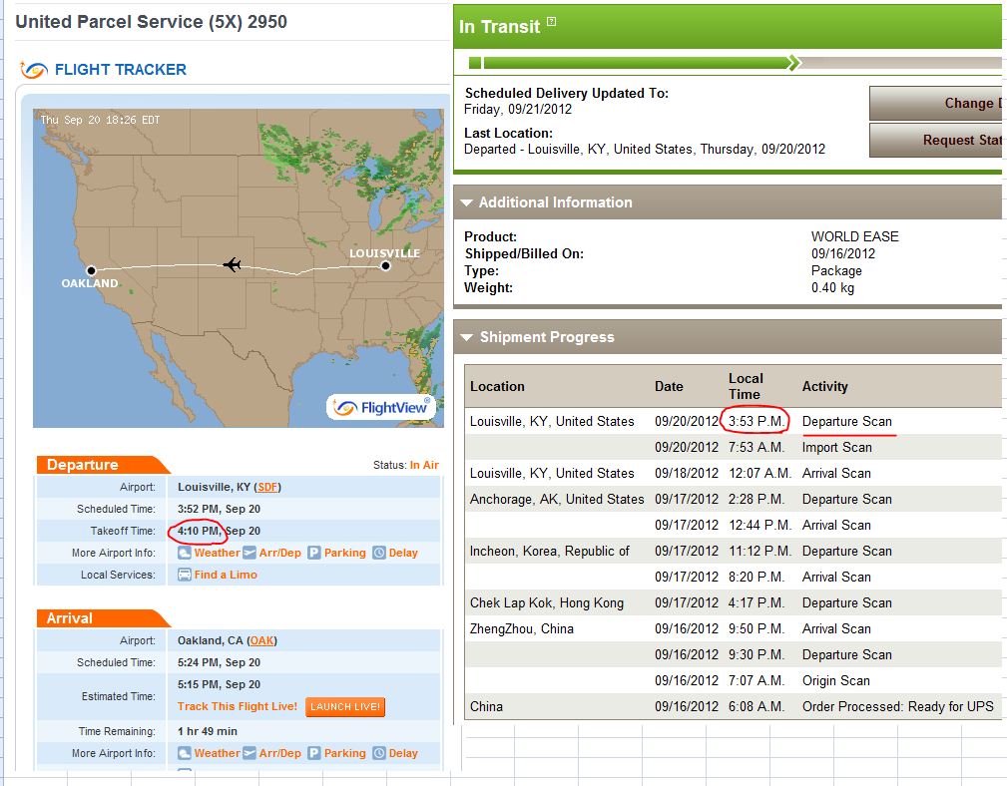Click the 3:53 P.M. time cell

click(755, 422)
